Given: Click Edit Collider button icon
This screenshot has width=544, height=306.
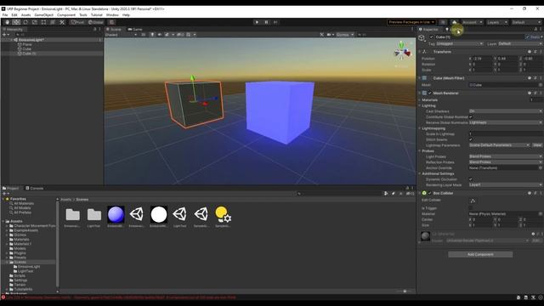Looking at the screenshot, I should click(473, 201).
